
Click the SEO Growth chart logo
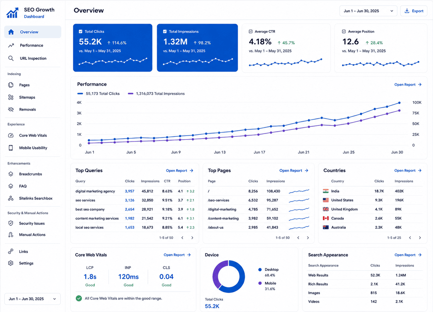point(12,13)
